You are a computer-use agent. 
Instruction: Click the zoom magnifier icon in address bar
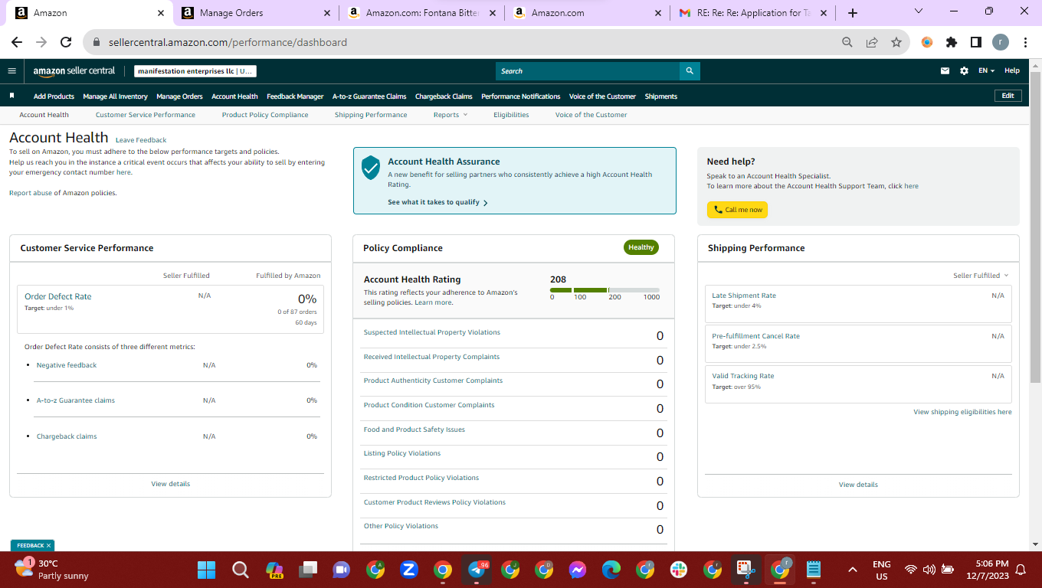click(x=847, y=43)
